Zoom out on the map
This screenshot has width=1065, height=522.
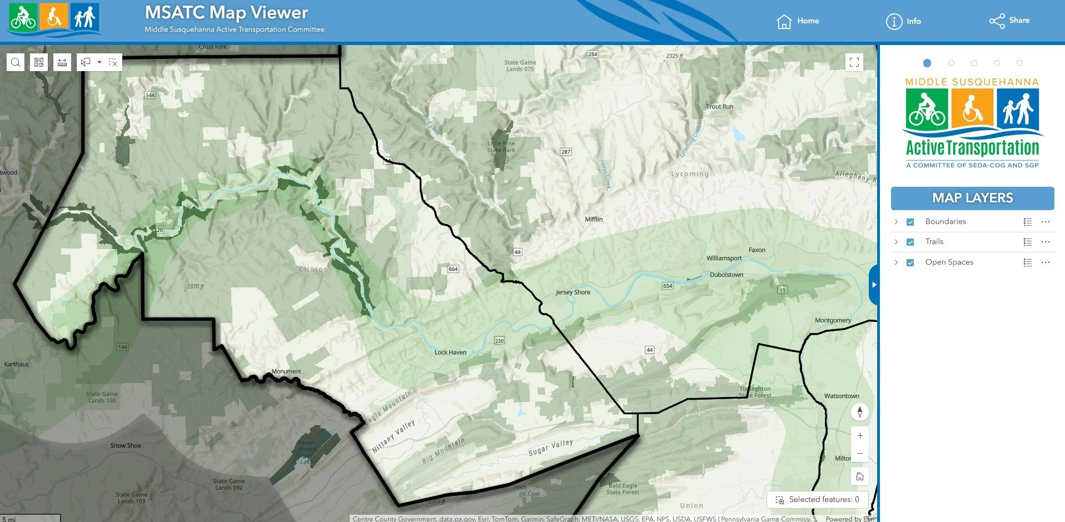pyautogui.click(x=860, y=453)
